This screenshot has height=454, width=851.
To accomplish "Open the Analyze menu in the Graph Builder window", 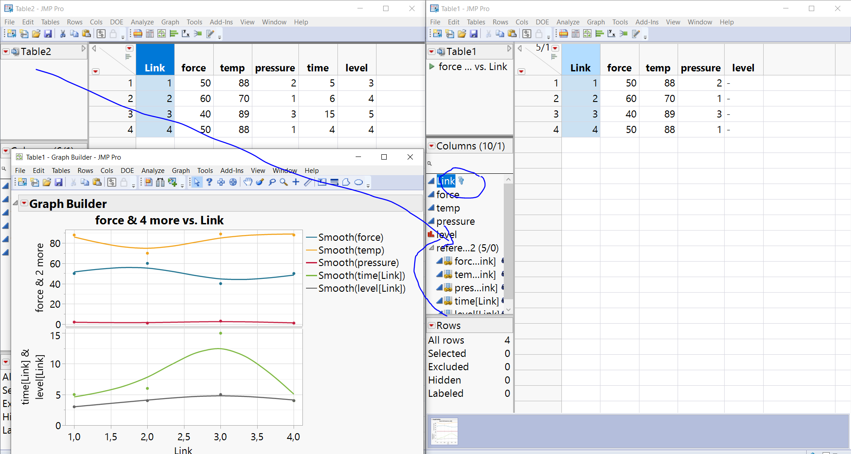I will tap(153, 170).
